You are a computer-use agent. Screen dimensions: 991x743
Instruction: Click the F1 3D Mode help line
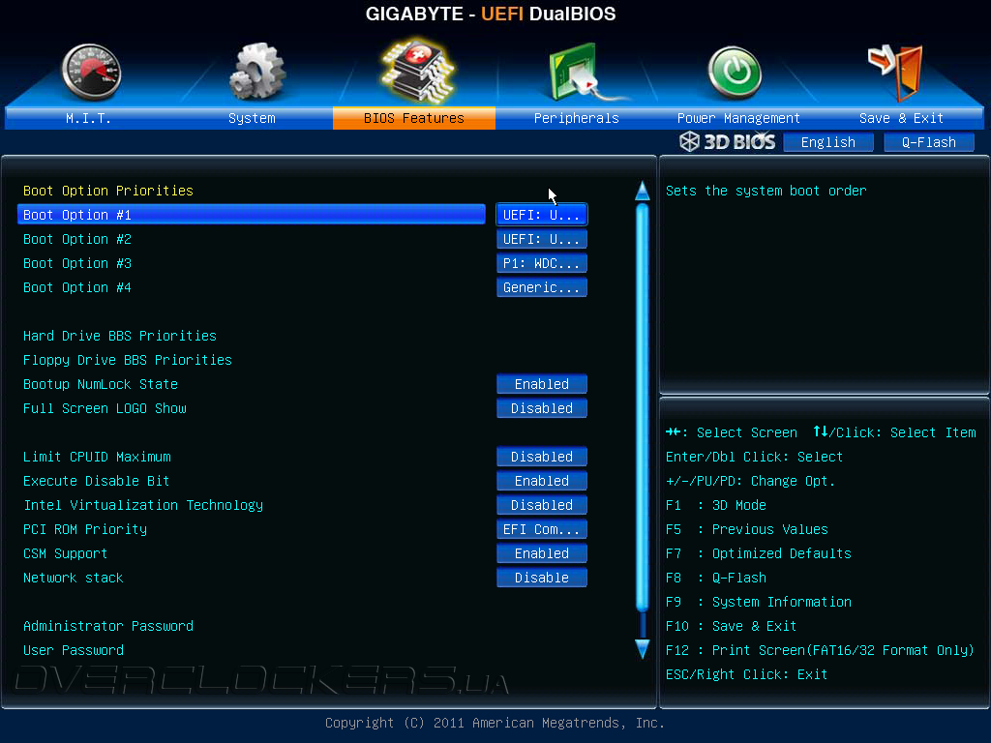click(716, 505)
